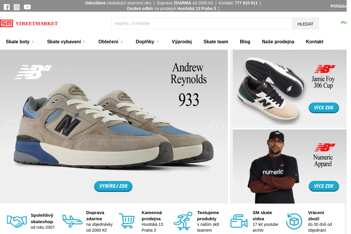This screenshot has height=234, width=351.
Task: Open the Facebook icon in top bar
Action: click(x=7, y=7)
